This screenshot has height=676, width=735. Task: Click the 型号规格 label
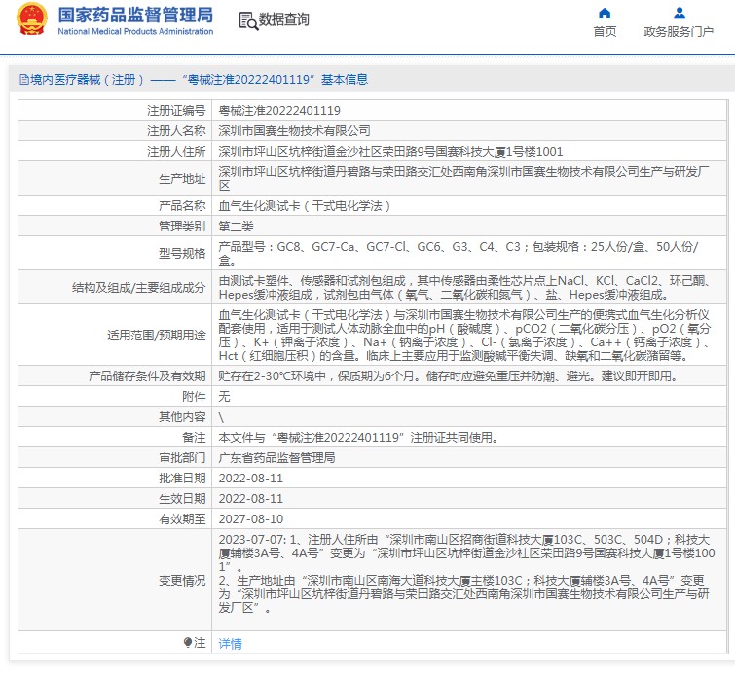[x=182, y=254]
